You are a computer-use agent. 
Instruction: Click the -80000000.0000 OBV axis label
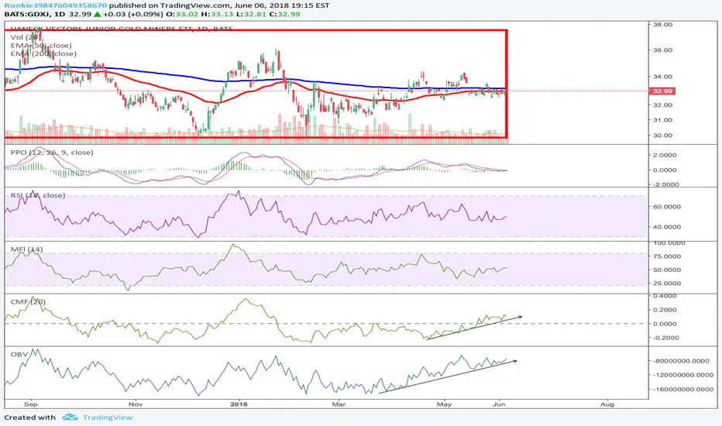click(x=680, y=361)
